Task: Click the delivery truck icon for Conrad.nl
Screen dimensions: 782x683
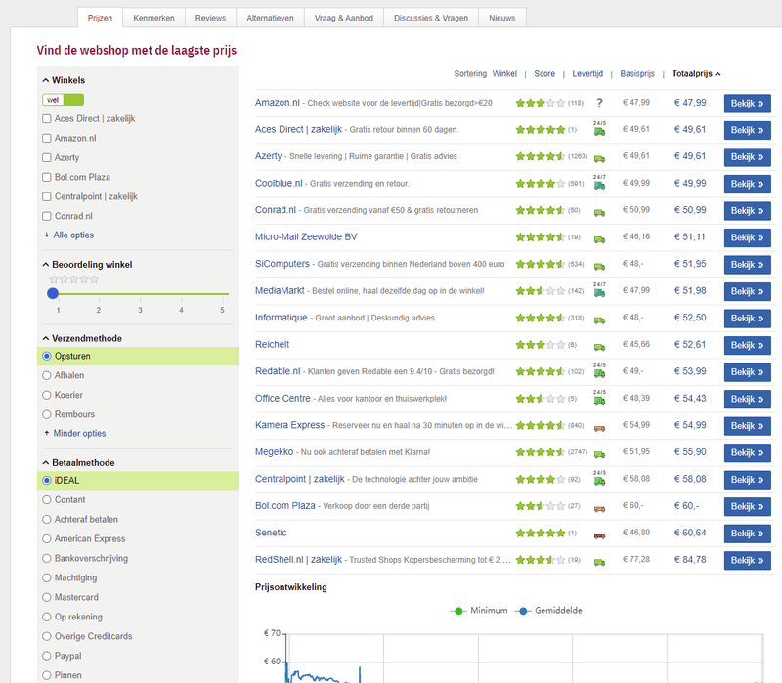Action: 599,213
